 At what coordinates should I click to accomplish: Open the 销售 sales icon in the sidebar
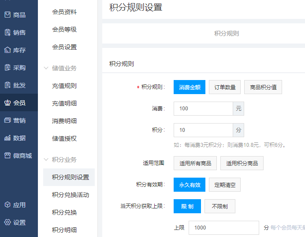pyautogui.click(x=7, y=33)
